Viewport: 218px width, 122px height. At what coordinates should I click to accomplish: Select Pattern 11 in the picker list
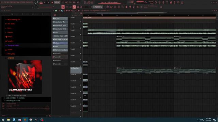60,54
